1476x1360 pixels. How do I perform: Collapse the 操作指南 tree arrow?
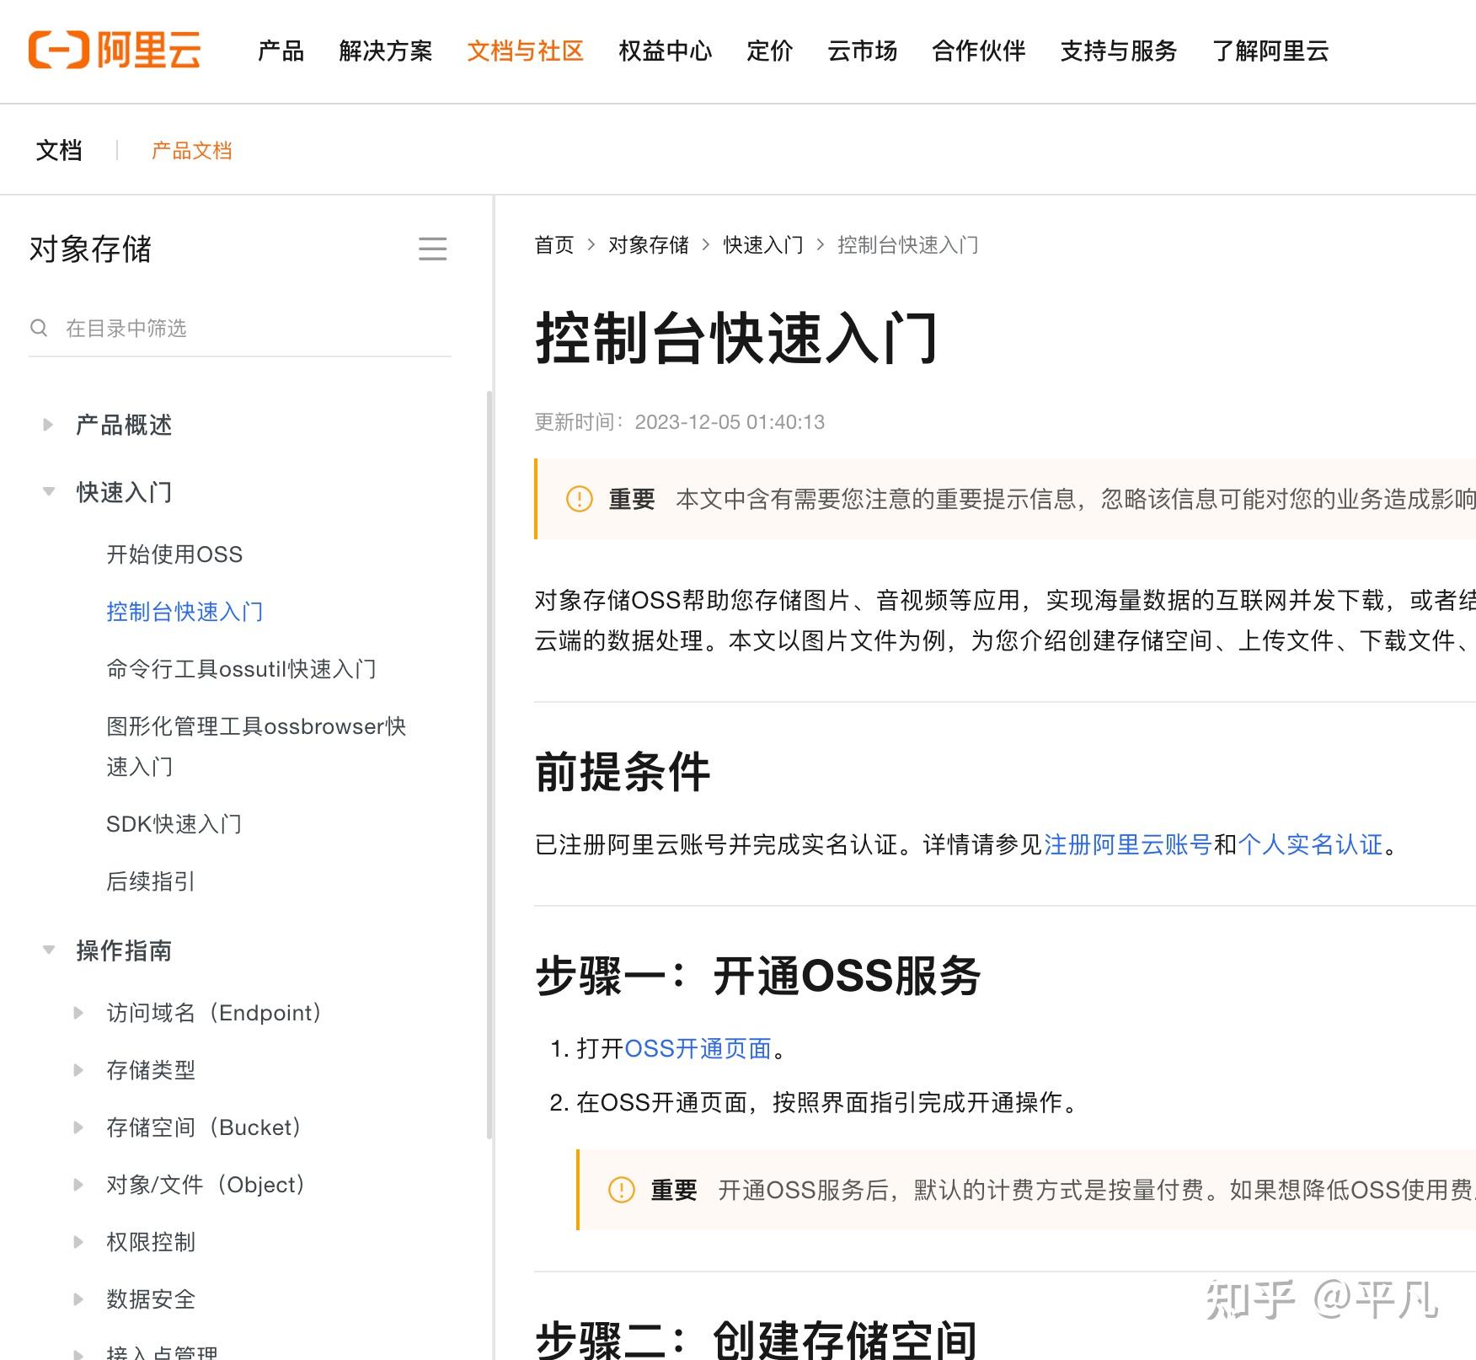tap(49, 950)
